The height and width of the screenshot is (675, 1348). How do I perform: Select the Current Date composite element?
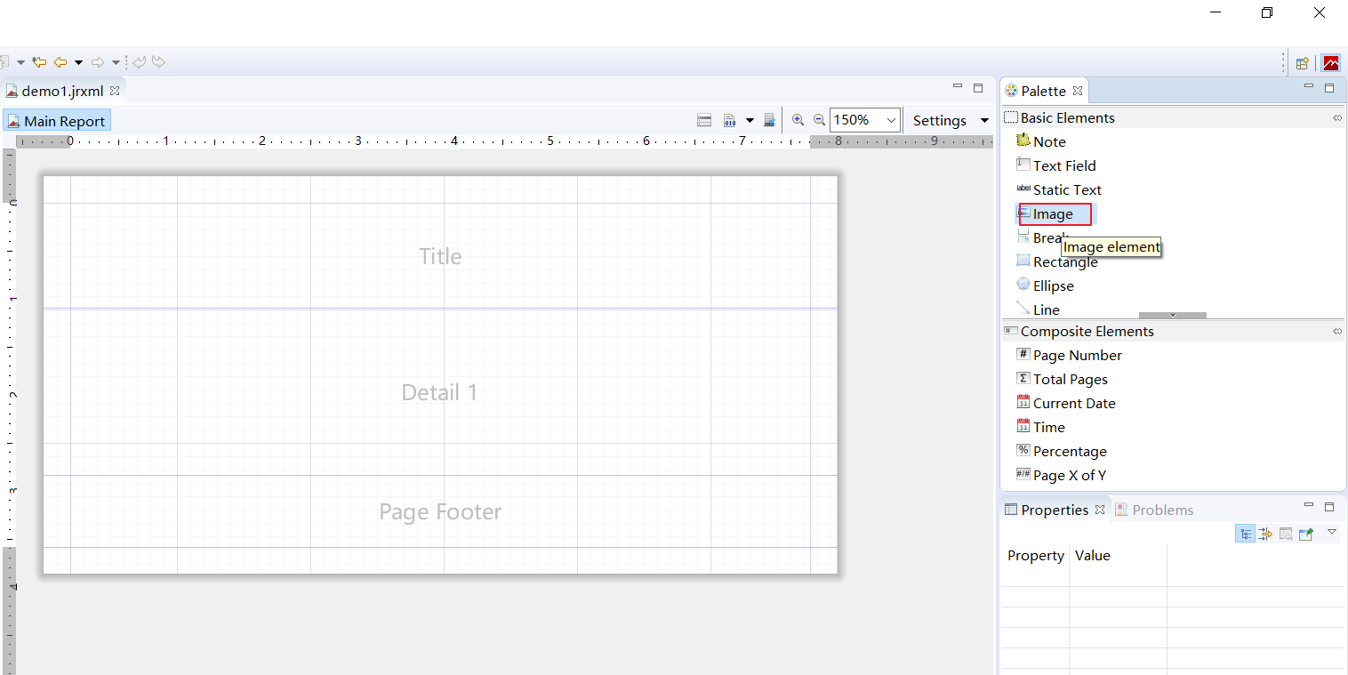pyautogui.click(x=1065, y=403)
